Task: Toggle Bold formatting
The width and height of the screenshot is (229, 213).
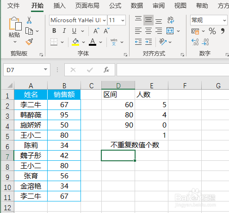Action: pos(54,31)
